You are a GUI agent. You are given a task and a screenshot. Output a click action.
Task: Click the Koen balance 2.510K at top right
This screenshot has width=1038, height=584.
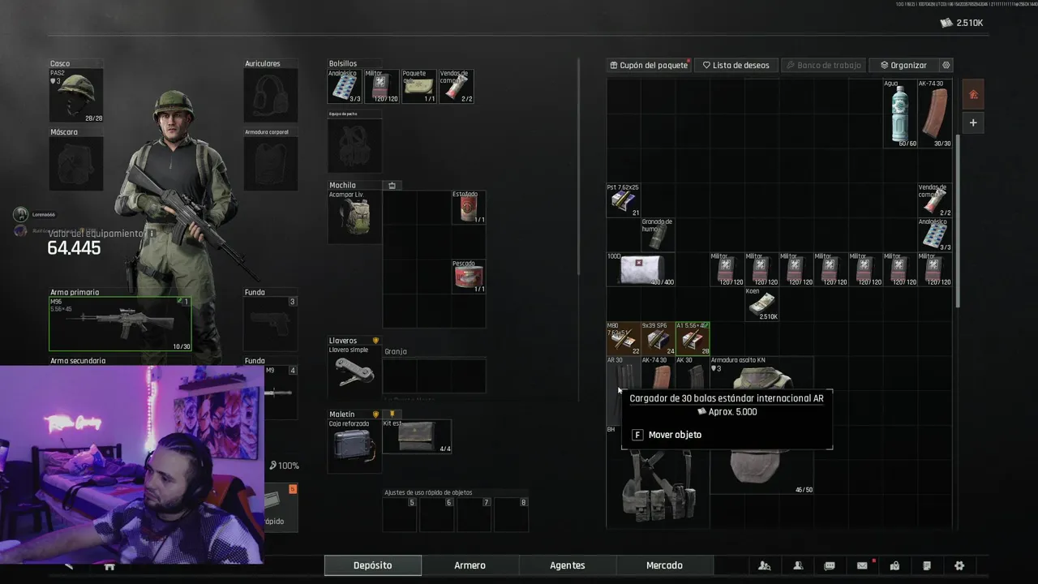pos(962,23)
